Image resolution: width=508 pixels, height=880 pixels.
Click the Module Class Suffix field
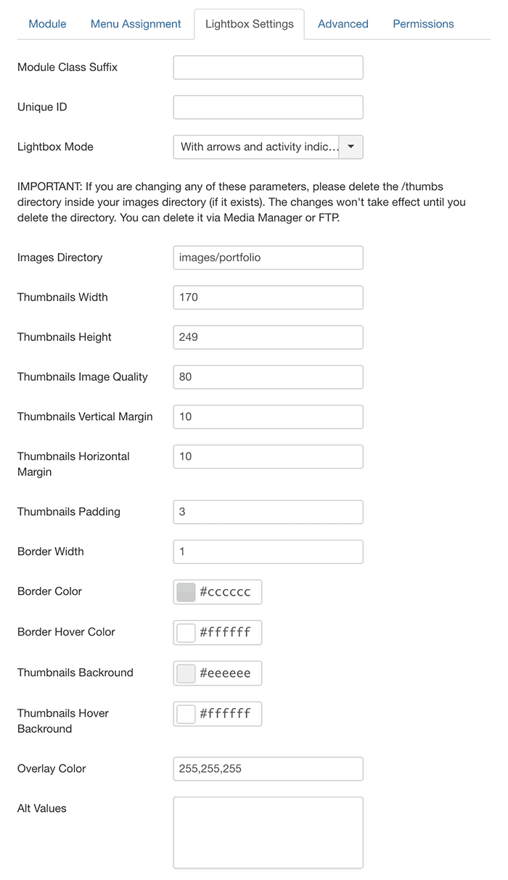pyautogui.click(x=268, y=67)
